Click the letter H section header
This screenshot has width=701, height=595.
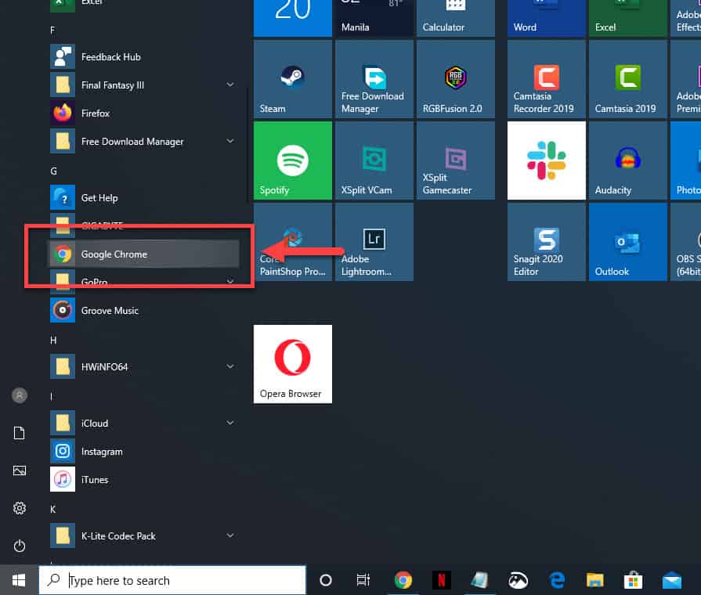coord(53,341)
